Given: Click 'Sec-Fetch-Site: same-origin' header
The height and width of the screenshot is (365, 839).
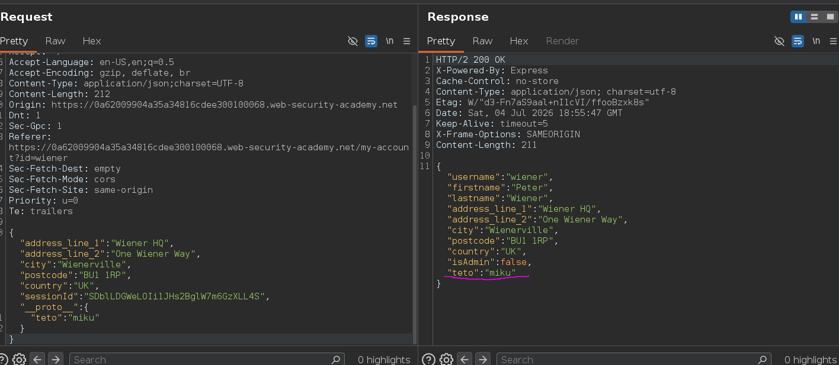Looking at the screenshot, I should pyautogui.click(x=81, y=190).
